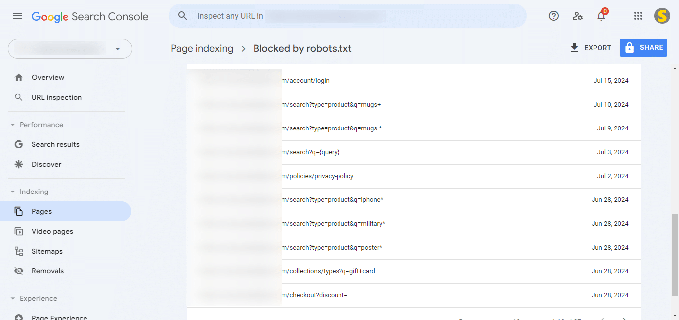679x320 pixels.
Task: Click the Search results G icon
Action: pyautogui.click(x=19, y=144)
